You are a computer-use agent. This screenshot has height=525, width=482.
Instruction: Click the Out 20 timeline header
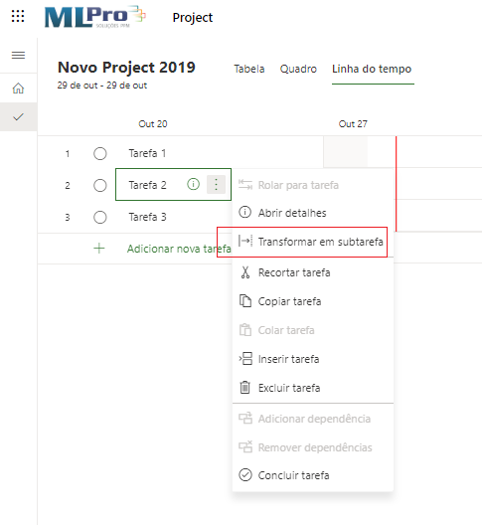click(x=153, y=124)
